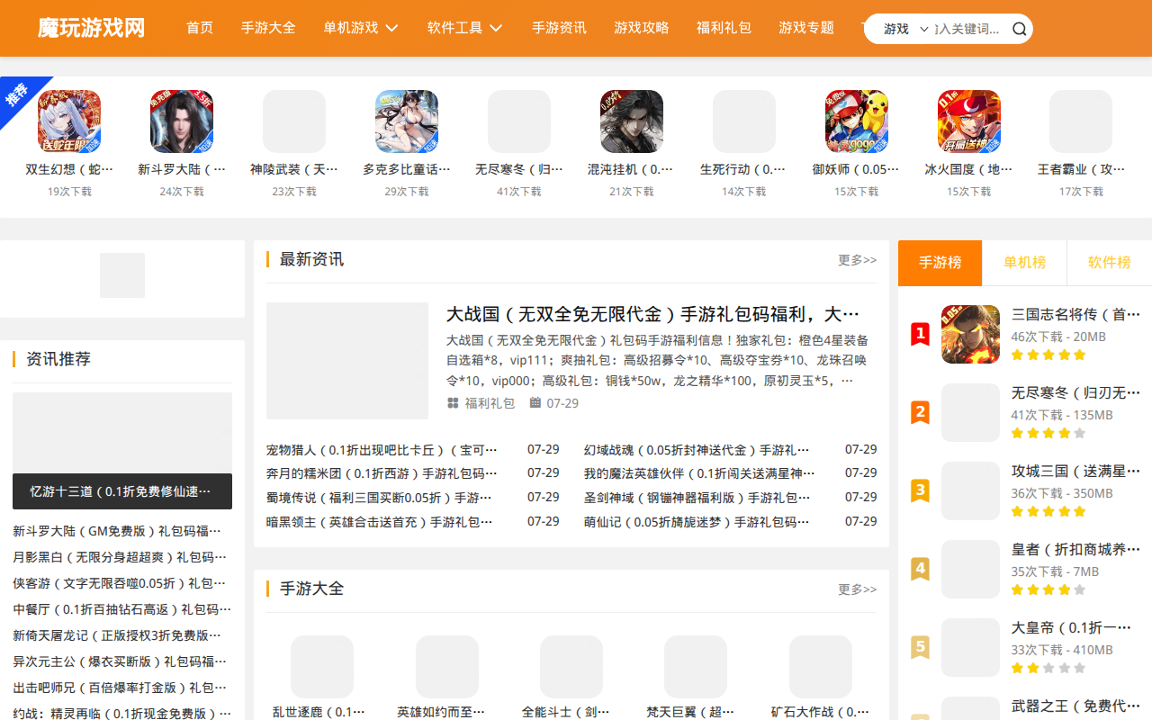The height and width of the screenshot is (720, 1152).
Task: Open 游戏专题 in navigation
Action: (x=806, y=28)
